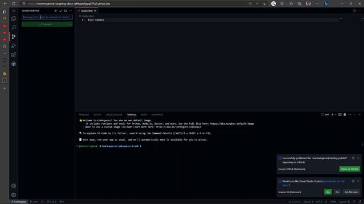The width and height of the screenshot is (364, 204).
Task: Create a new terminal with plus icon
Action: 332,114
